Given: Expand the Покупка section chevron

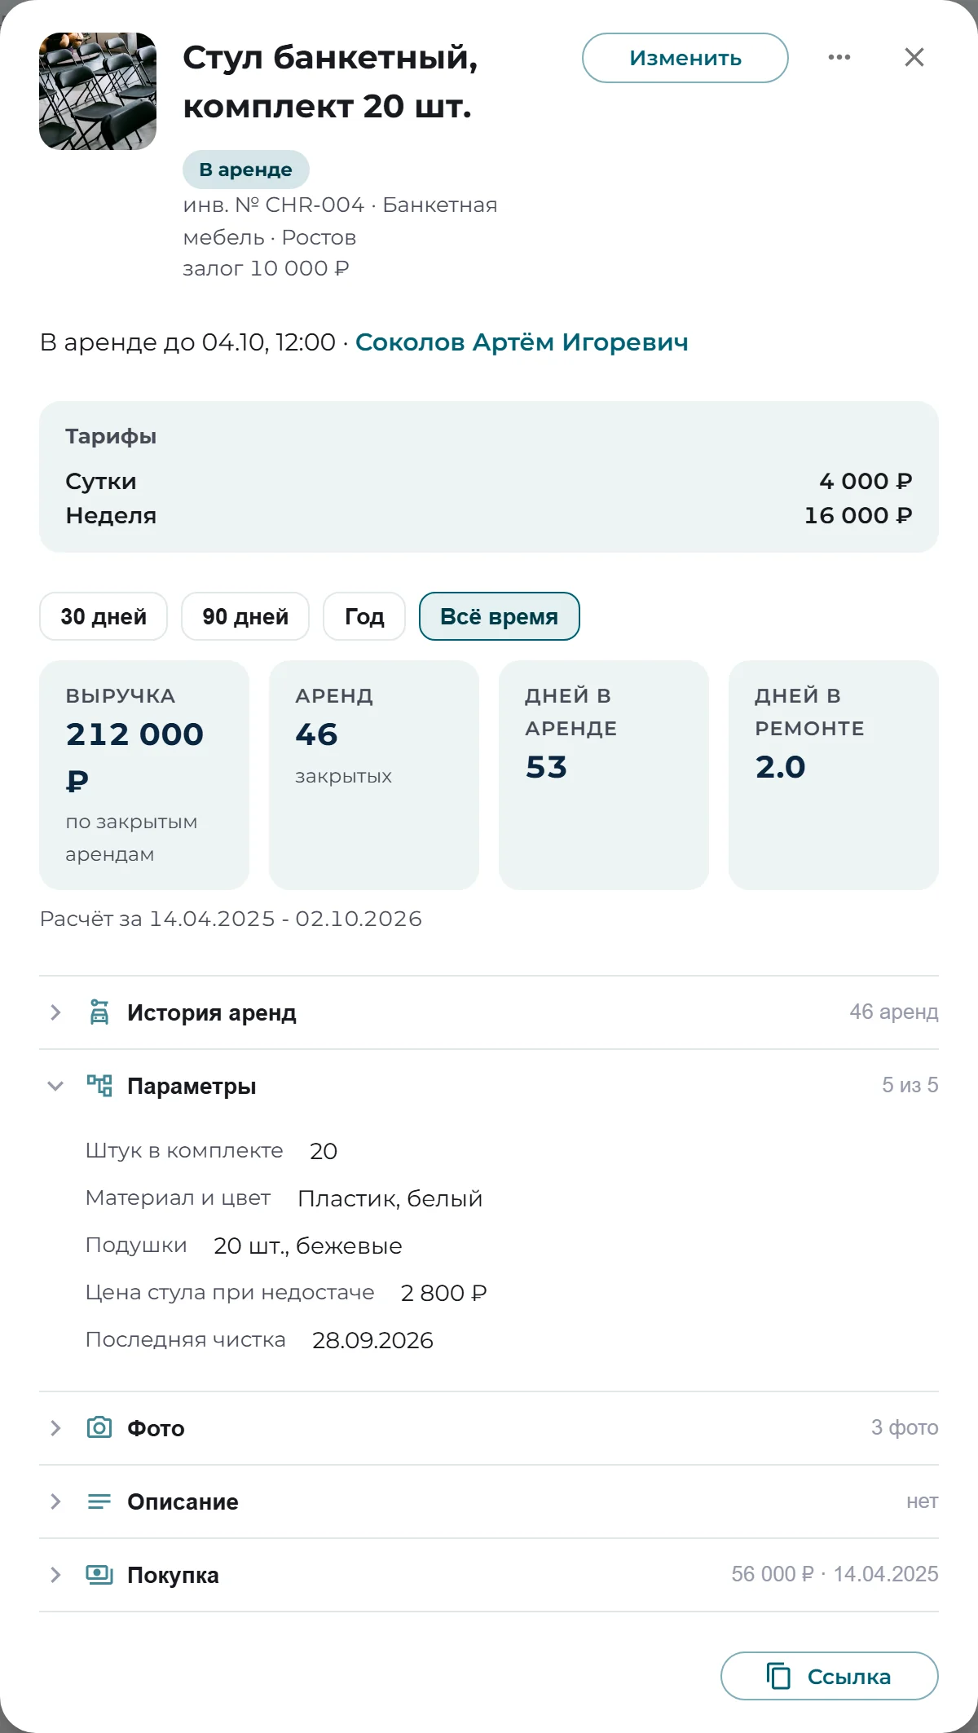Looking at the screenshot, I should click(55, 1575).
